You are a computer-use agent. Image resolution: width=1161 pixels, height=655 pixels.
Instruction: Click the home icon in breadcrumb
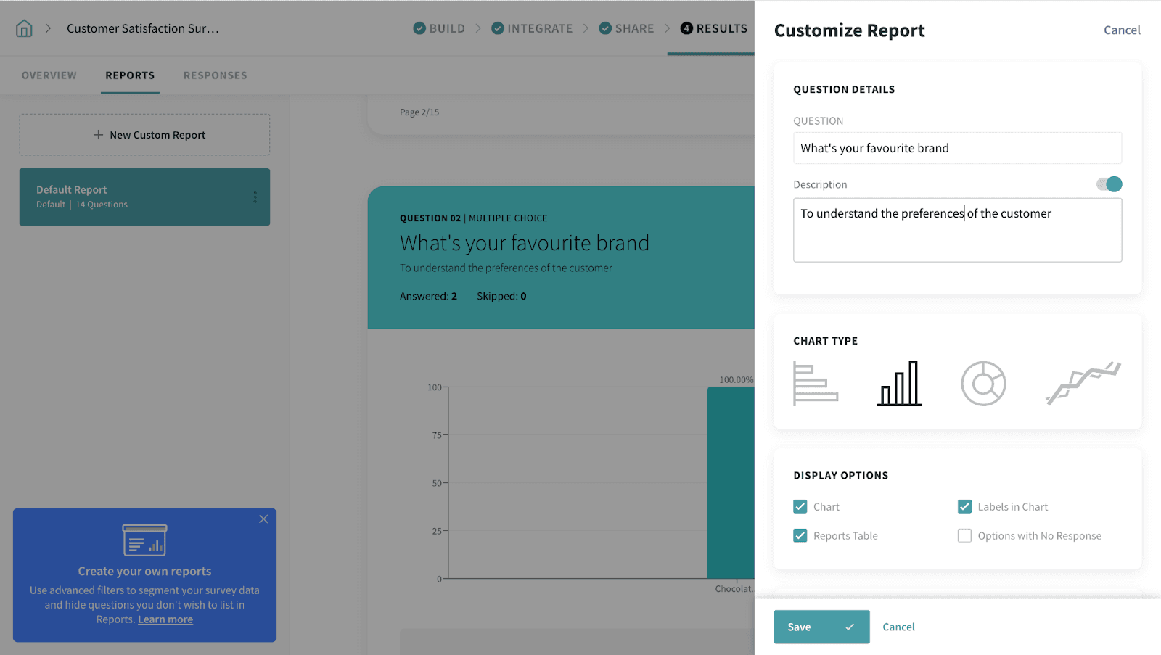[25, 29]
